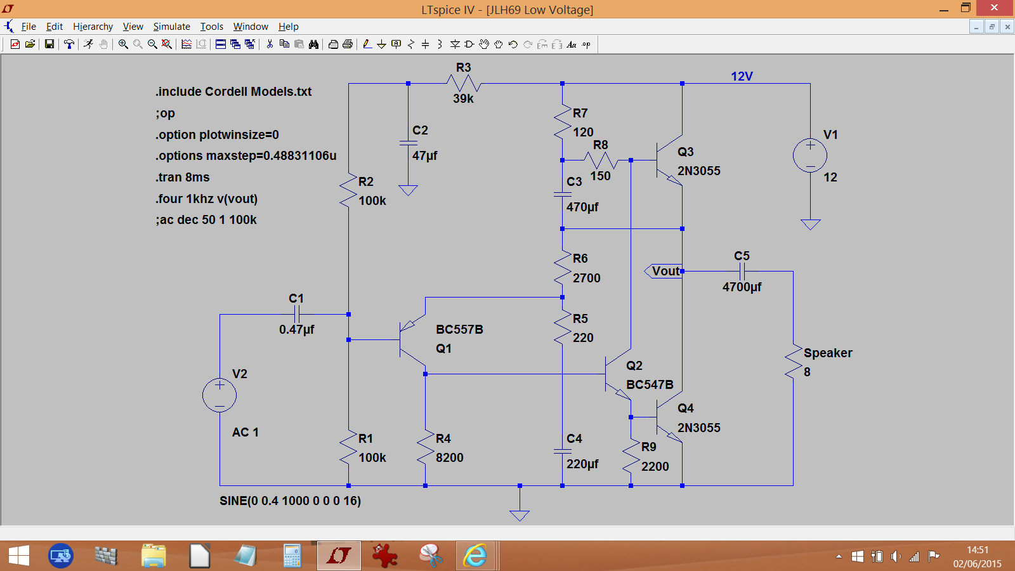Click the BC547B transistor label
Image resolution: width=1015 pixels, height=571 pixels.
(x=650, y=384)
